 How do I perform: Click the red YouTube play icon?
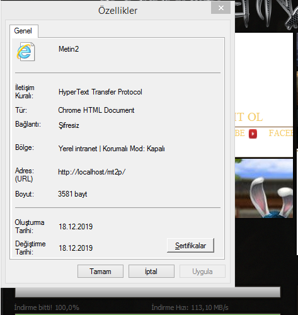pos(253,134)
